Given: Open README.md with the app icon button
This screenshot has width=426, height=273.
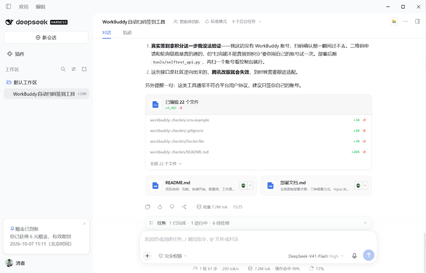Looking at the screenshot, I should pyautogui.click(x=243, y=186).
